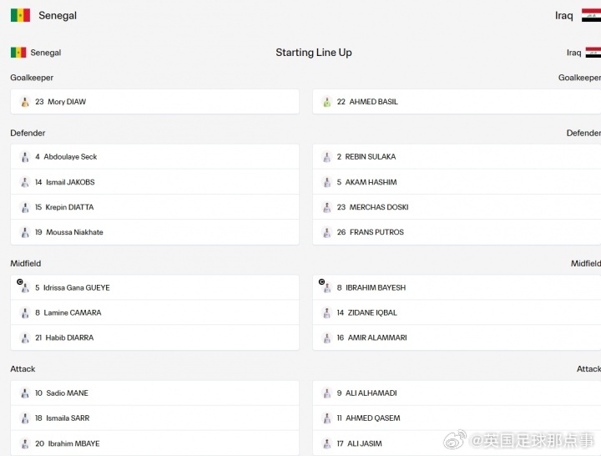Click Iraq's Attack section label
This screenshot has height=456, width=601.
588,369
